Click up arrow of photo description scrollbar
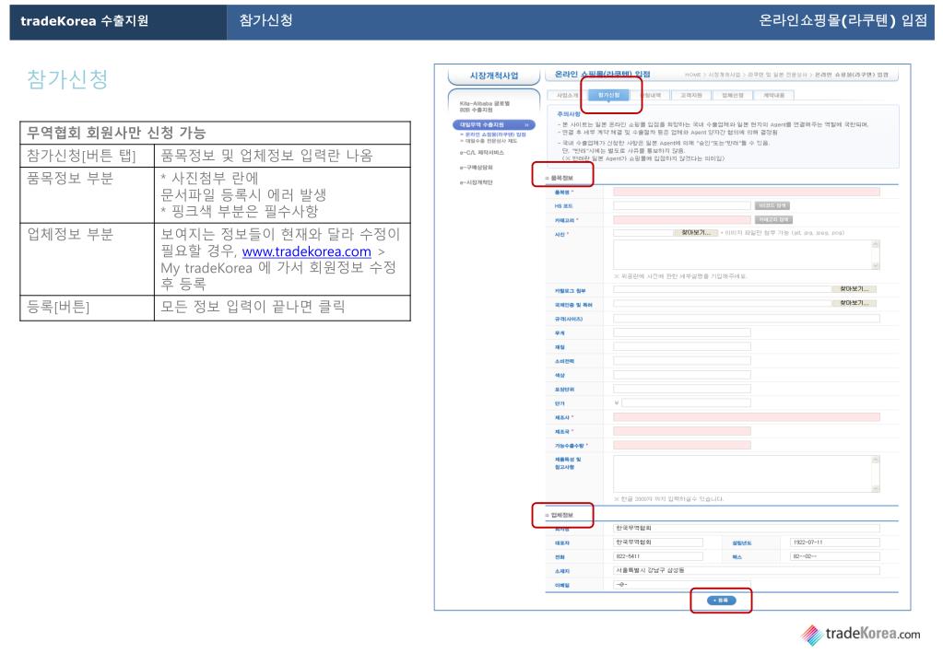This screenshot has width=943, height=665. point(875,244)
